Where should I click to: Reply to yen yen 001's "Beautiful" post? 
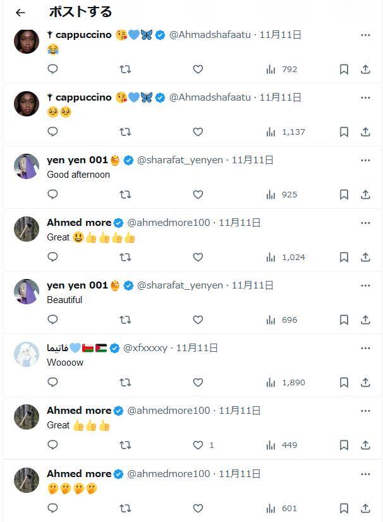(53, 320)
